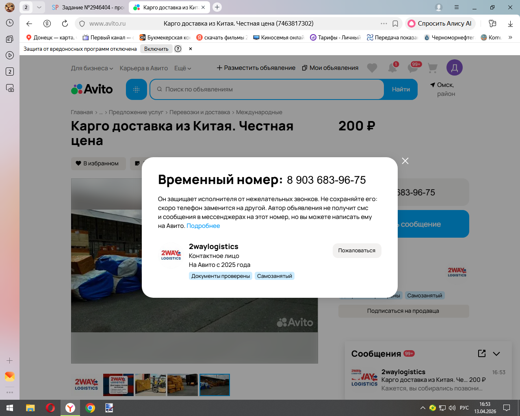Toggle the 'В избранном' favorite button

coord(98,163)
